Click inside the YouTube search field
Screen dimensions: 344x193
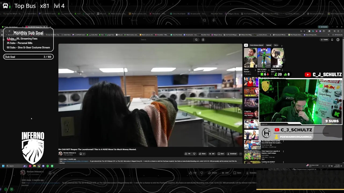(167, 40)
